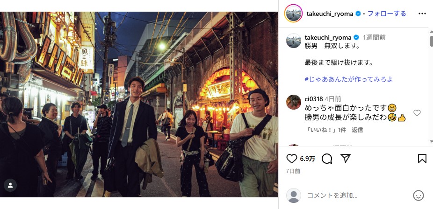
Task: Like the post with heart icon
Action: pos(292,159)
